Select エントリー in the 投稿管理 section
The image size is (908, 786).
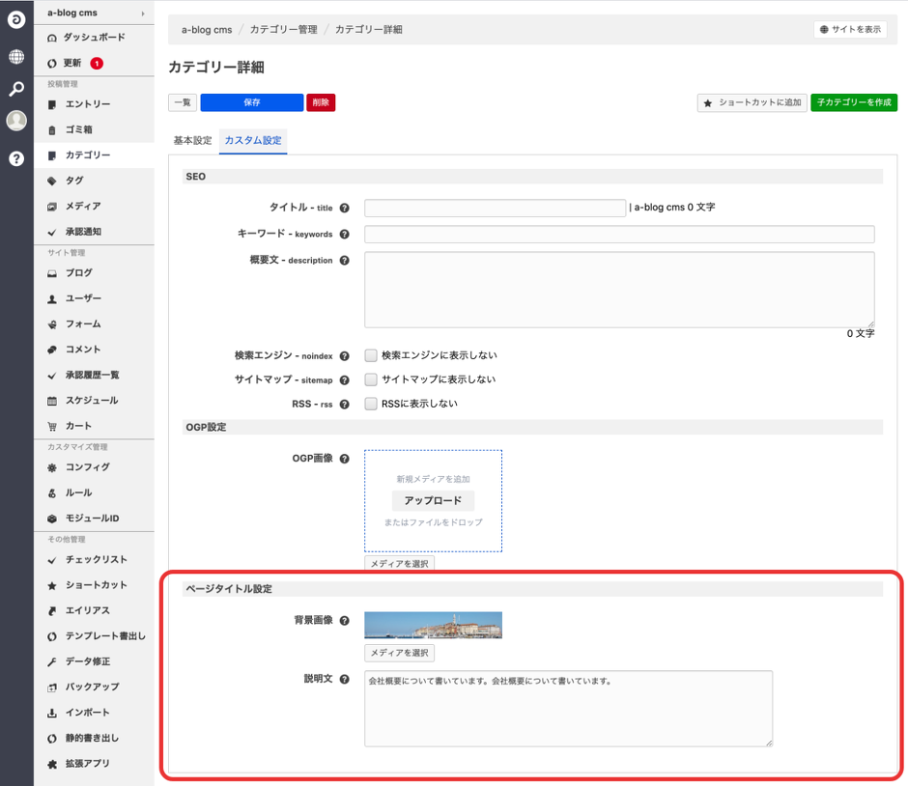[x=79, y=103]
